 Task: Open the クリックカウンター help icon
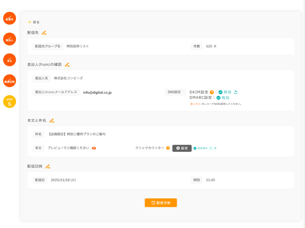[168, 148]
